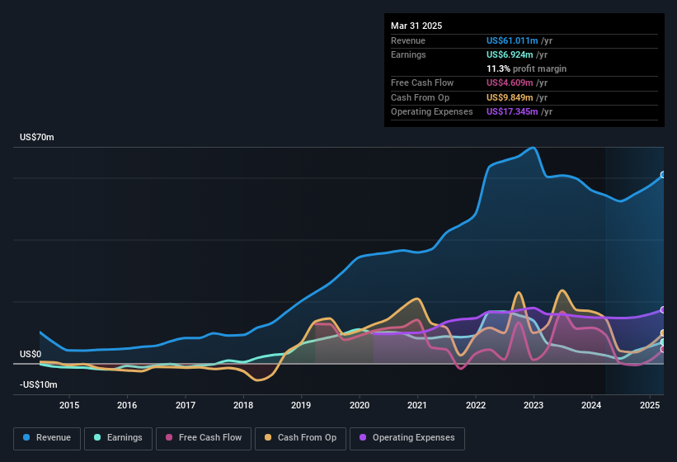Click the US$70m y-axis label
The width and height of the screenshot is (677, 462).
pyautogui.click(x=37, y=137)
